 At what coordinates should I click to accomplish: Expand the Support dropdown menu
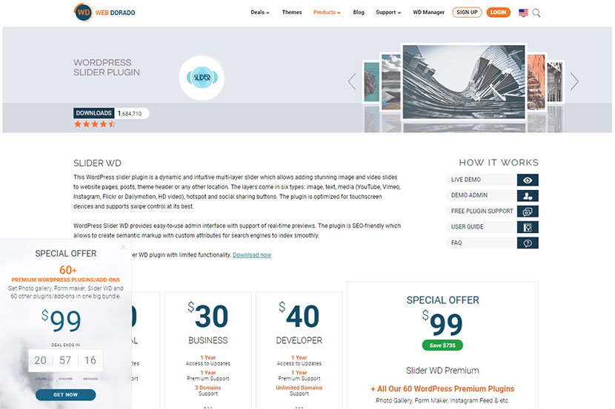coord(388,13)
